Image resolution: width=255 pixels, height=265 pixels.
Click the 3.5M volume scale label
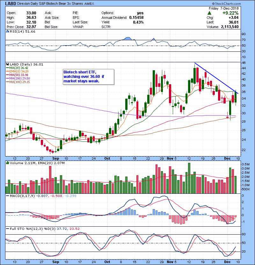245,164
